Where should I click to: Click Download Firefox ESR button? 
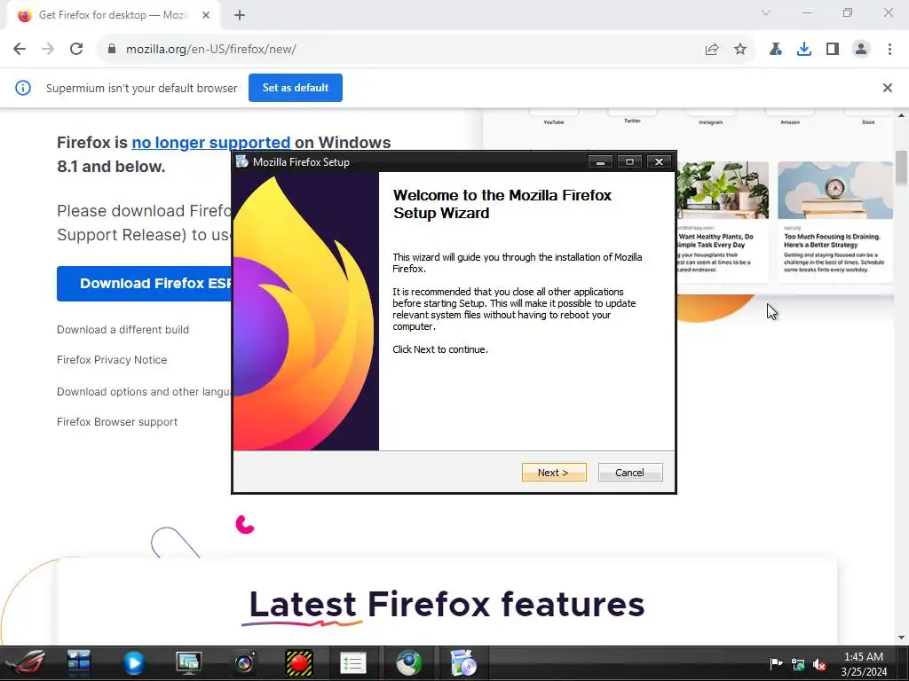145,284
